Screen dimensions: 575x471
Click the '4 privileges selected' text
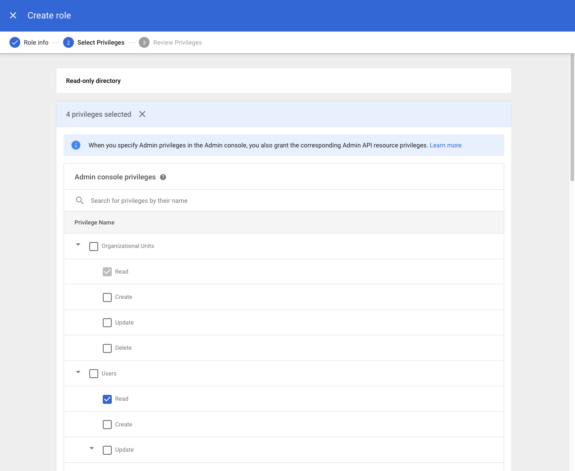(x=99, y=114)
